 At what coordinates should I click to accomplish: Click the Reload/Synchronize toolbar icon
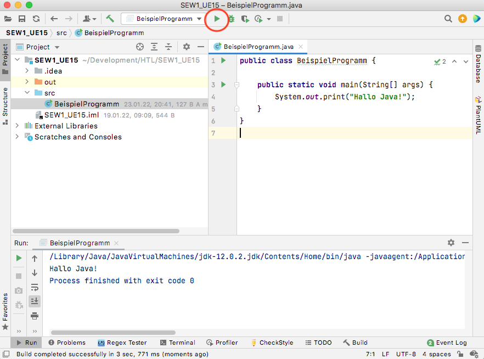[x=36, y=19]
